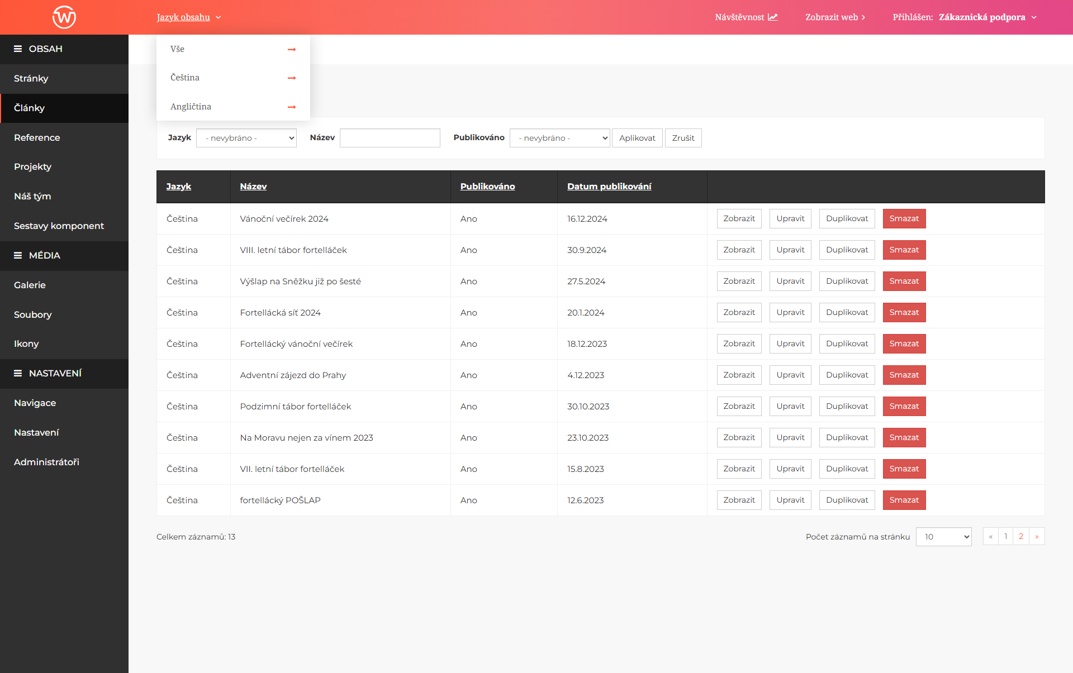
Task: Click the NASTAVENÍ hamburger icon
Action: [x=18, y=373]
